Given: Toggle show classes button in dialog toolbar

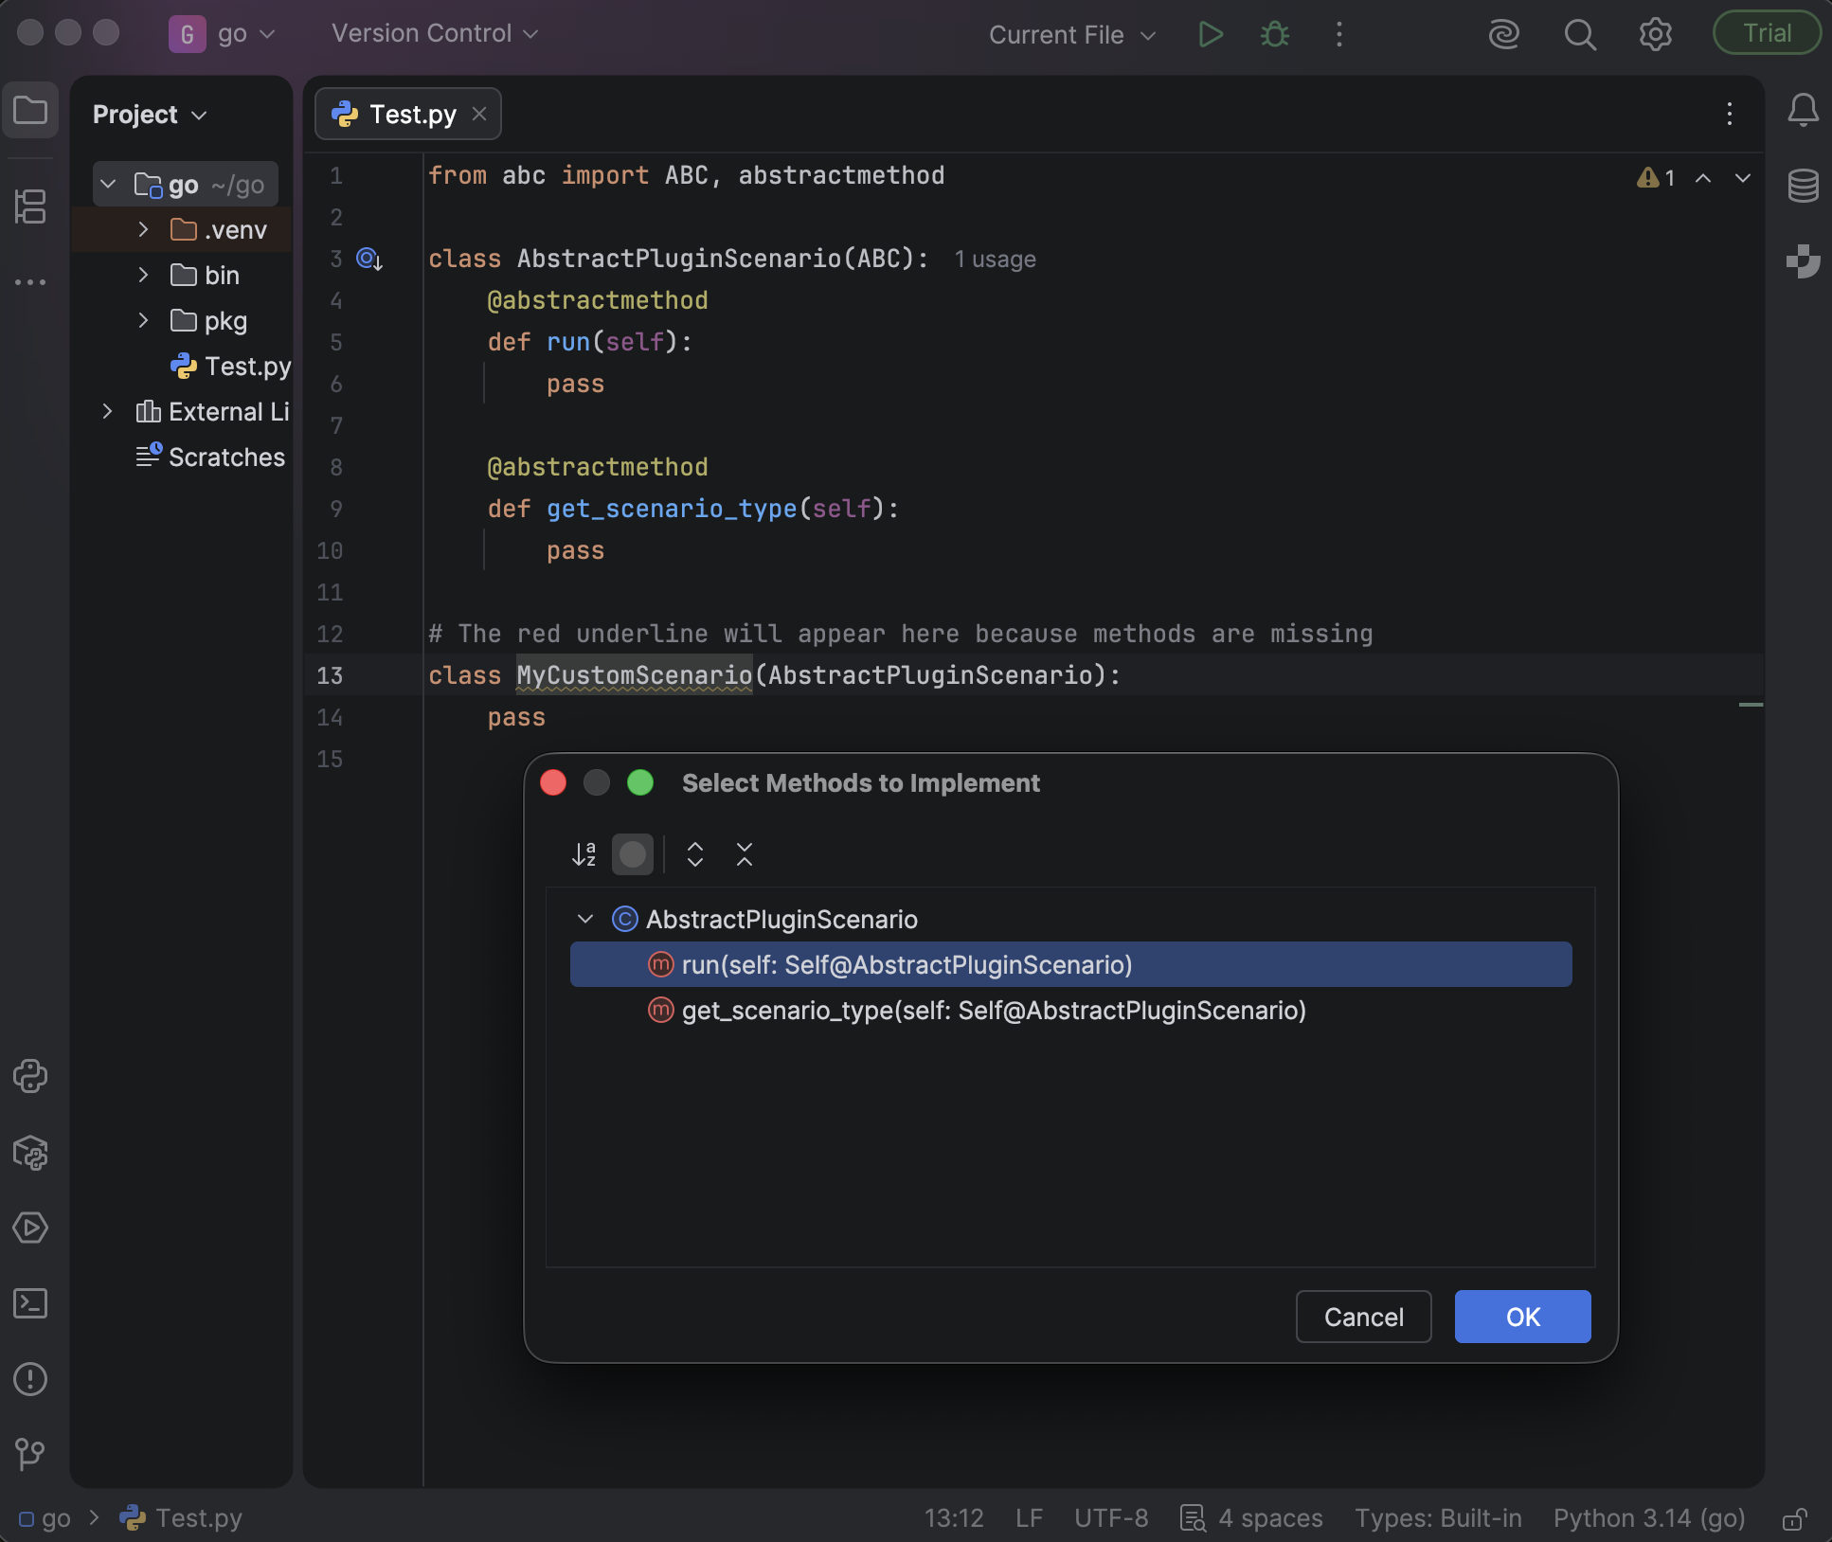Looking at the screenshot, I should click(x=633, y=854).
